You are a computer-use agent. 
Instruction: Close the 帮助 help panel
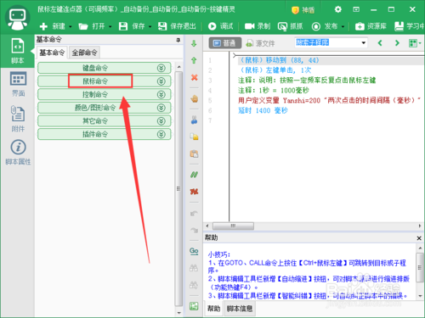pos(419,238)
